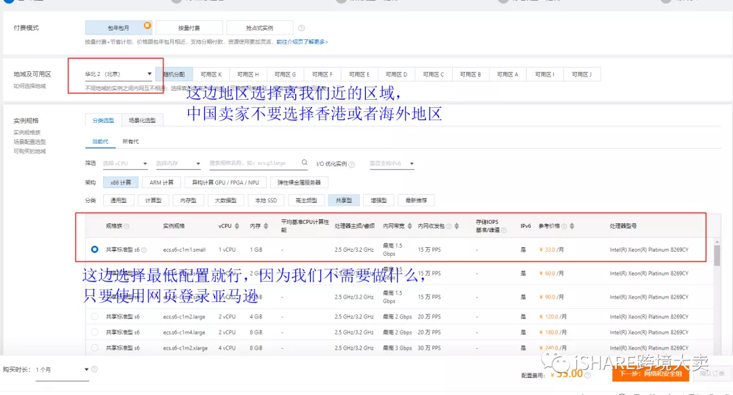
Task: Open the 华北 2 (北京) region dropdown
Action: pos(151,73)
